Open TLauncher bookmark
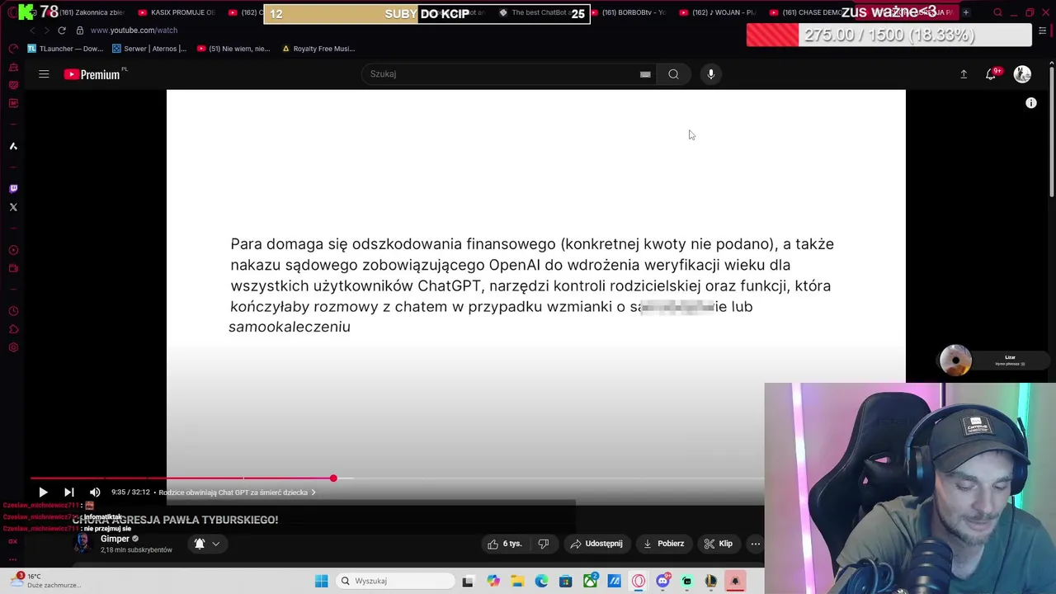 (65, 49)
